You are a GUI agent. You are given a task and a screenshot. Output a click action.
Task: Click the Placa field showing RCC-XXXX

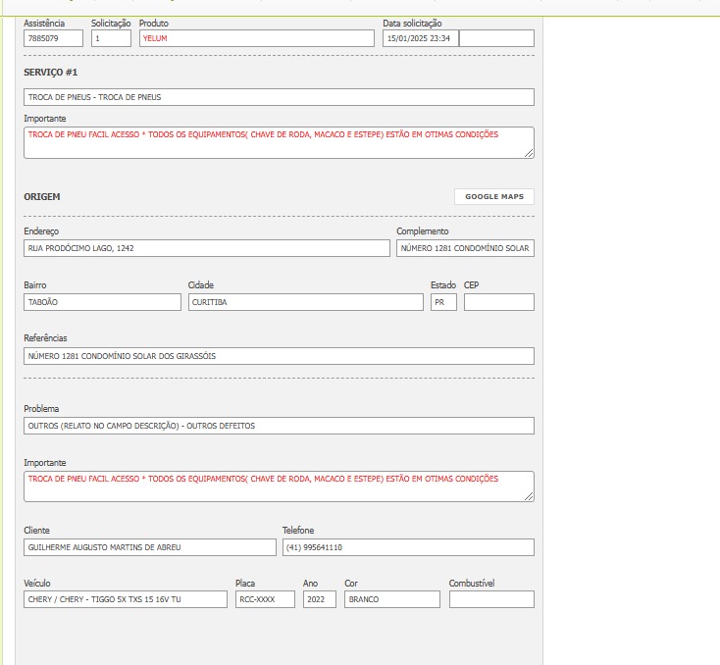pyautogui.click(x=265, y=599)
